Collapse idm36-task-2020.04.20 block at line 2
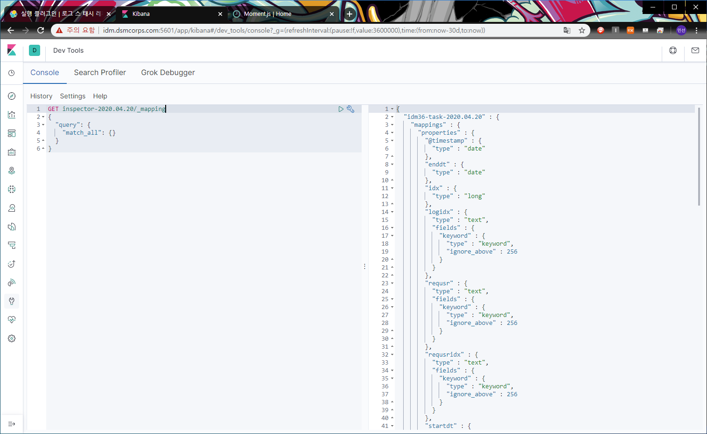This screenshot has width=707, height=434. click(392, 117)
